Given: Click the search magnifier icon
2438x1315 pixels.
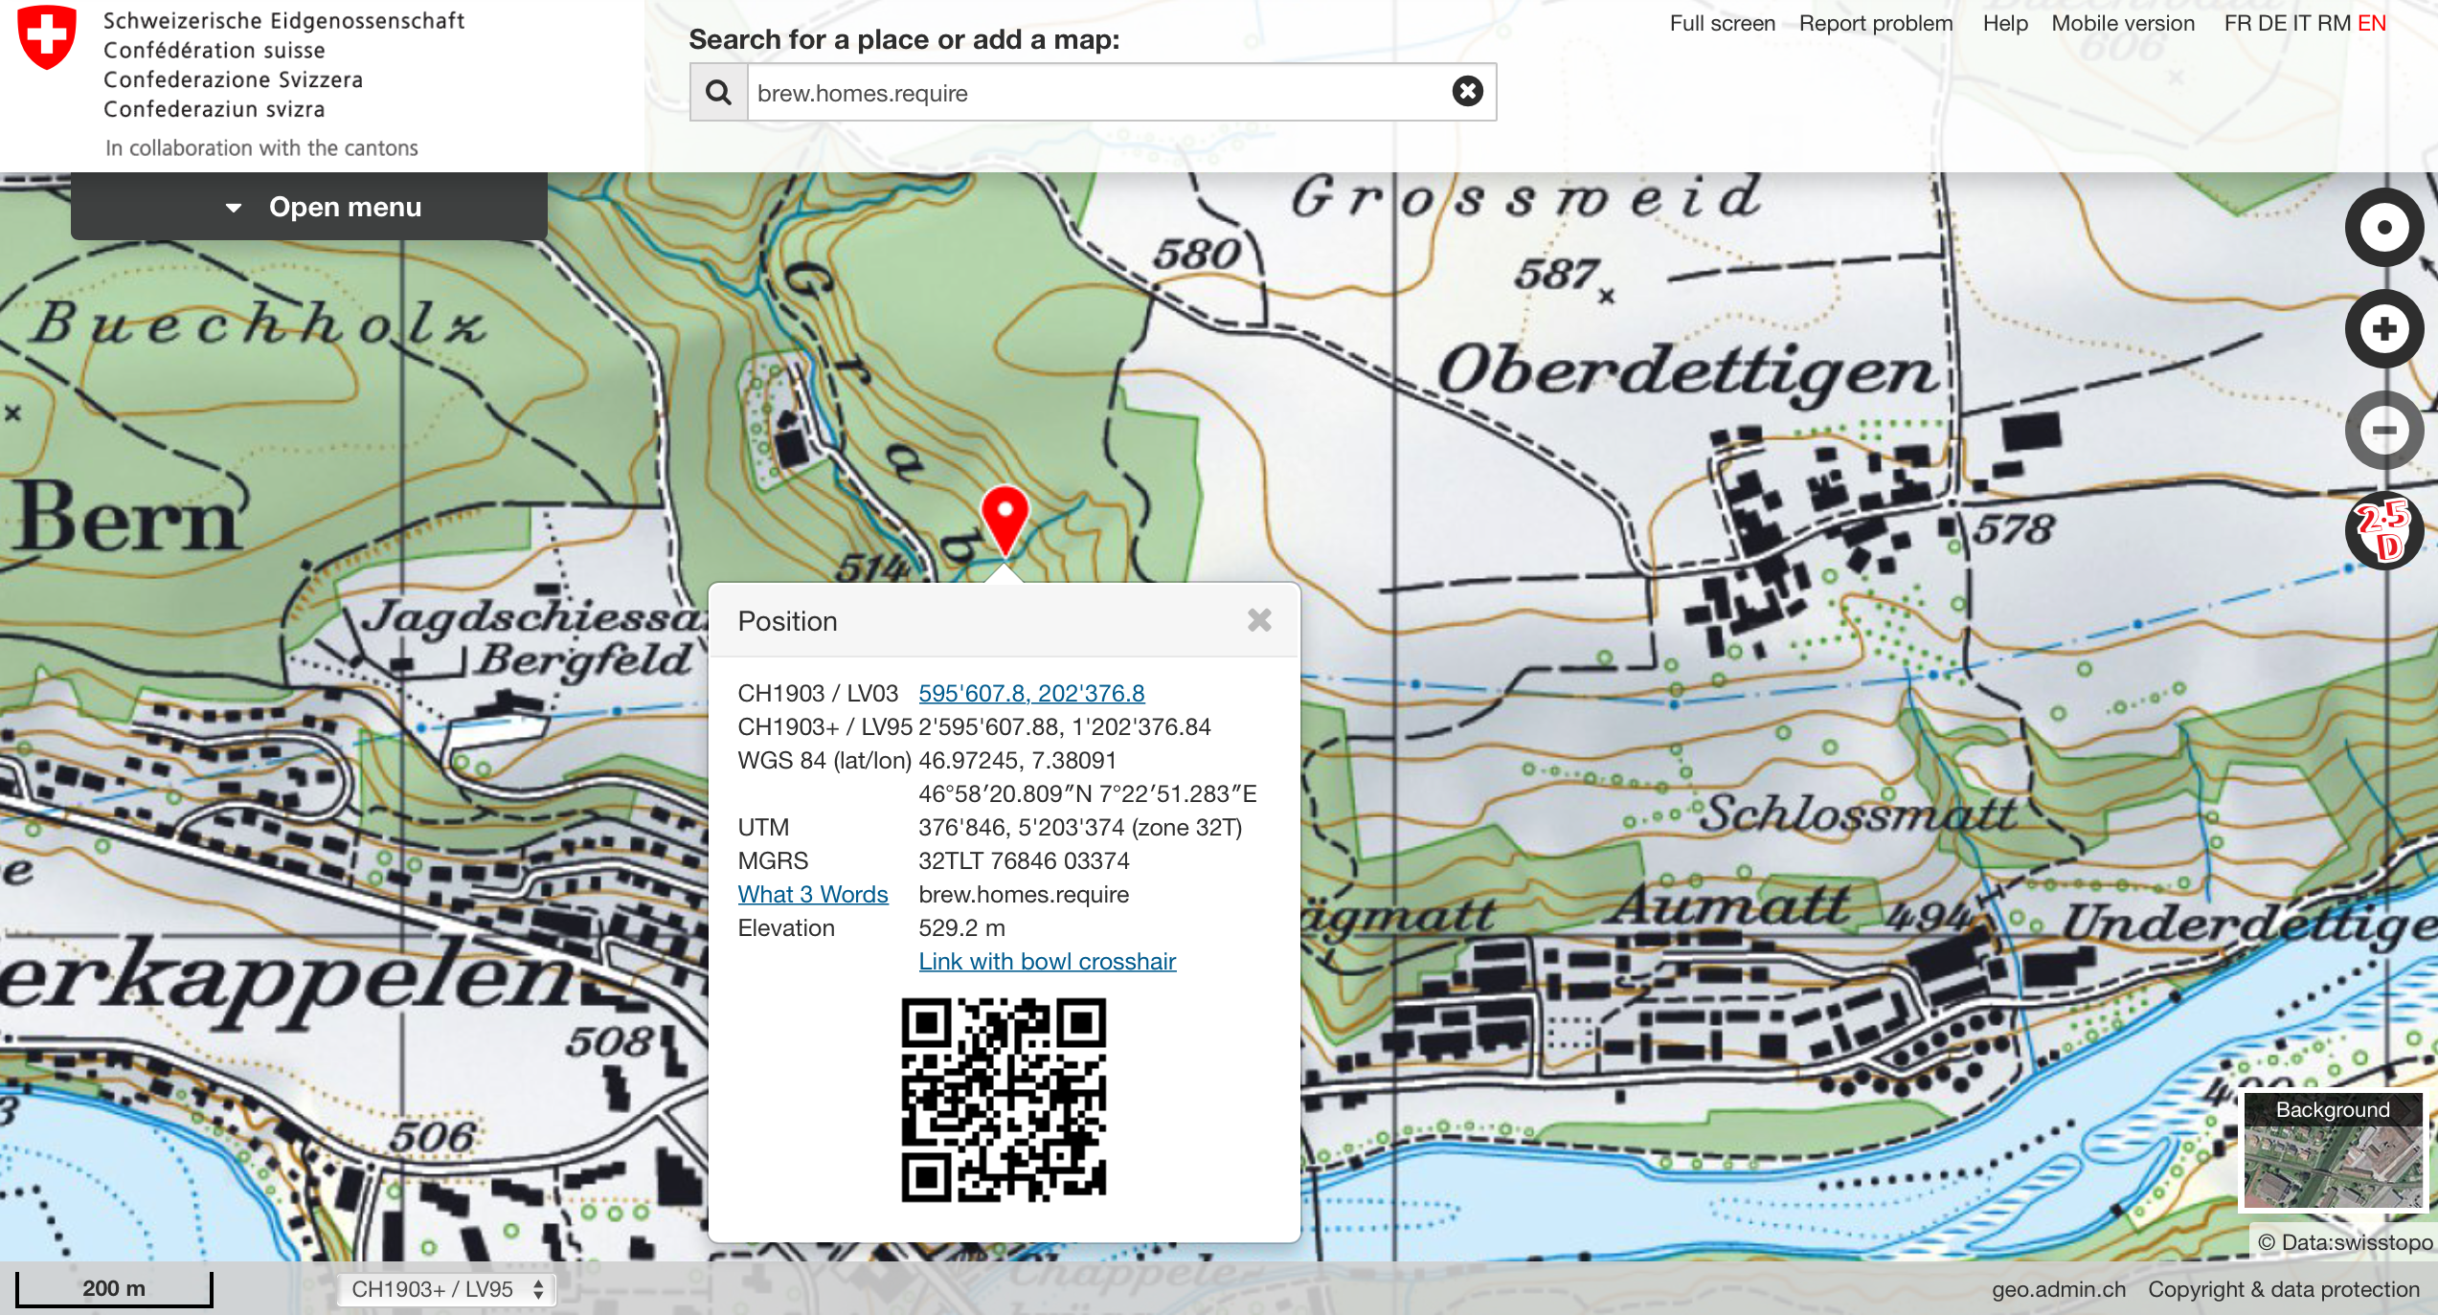Looking at the screenshot, I should coord(718,93).
